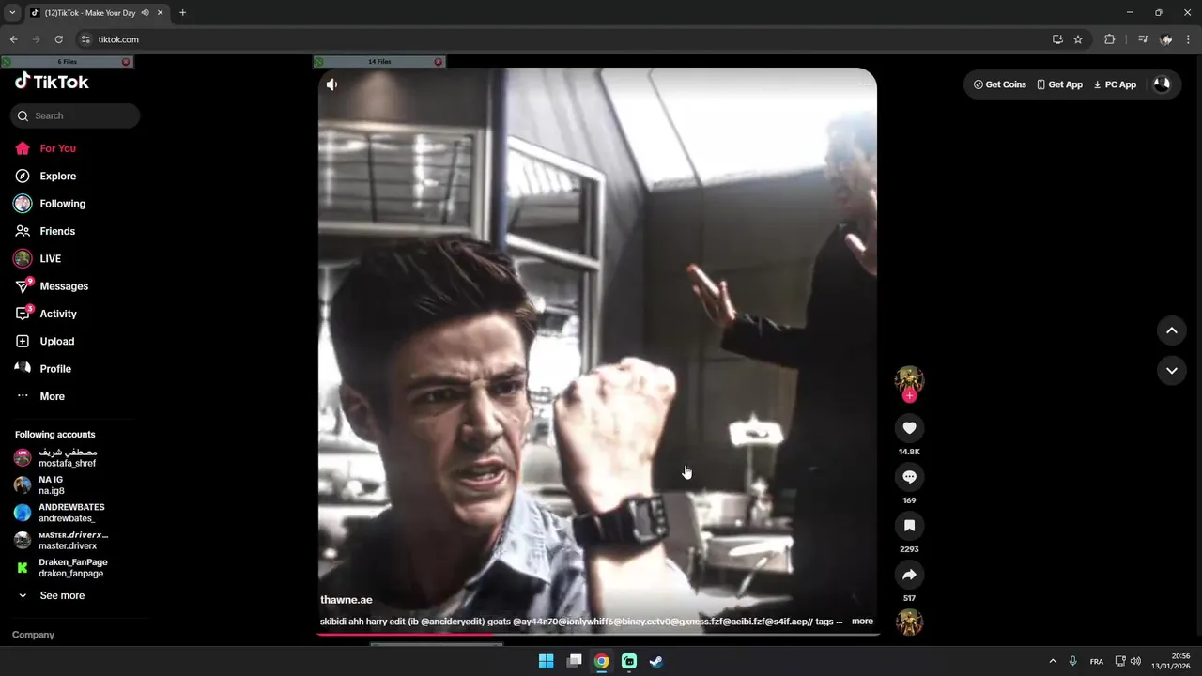This screenshot has height=676, width=1202.
Task: Install app icon in the address bar
Action: coord(1057,39)
